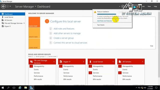Click Add roles and features link

coord(64,29)
